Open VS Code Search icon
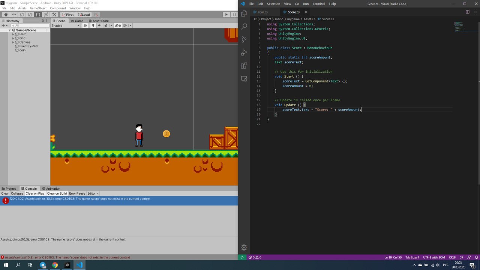480x270 pixels. click(244, 27)
